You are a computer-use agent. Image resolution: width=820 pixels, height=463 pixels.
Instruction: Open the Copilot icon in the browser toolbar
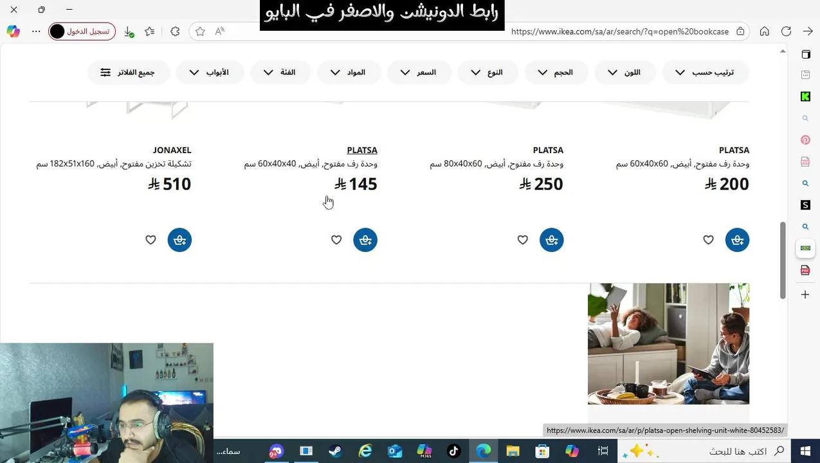(13, 31)
